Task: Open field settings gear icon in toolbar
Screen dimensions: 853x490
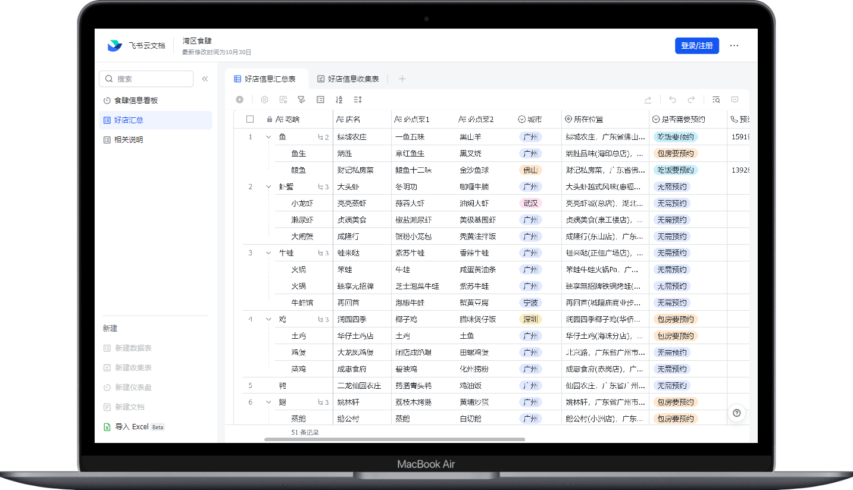Action: (x=265, y=100)
